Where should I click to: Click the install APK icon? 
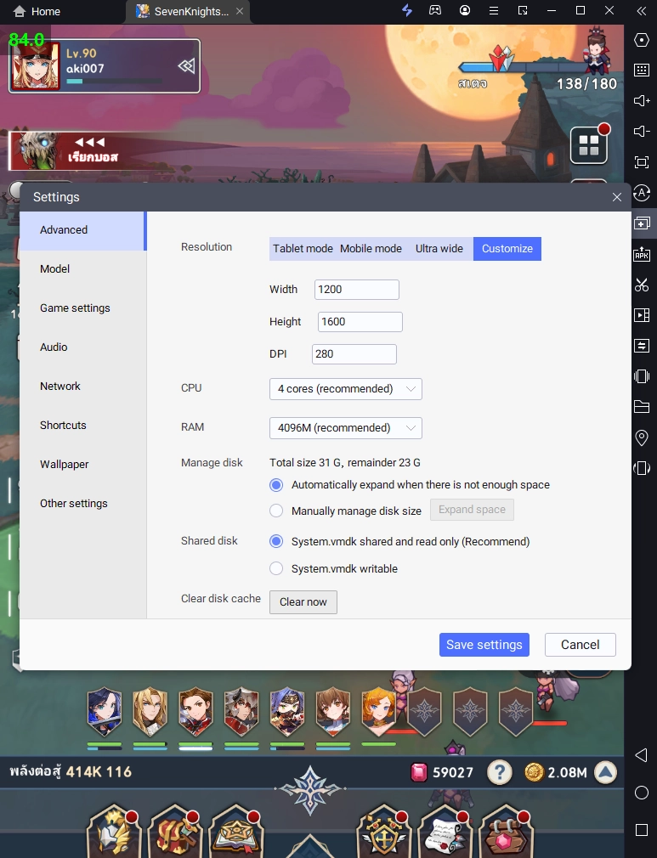click(x=642, y=254)
